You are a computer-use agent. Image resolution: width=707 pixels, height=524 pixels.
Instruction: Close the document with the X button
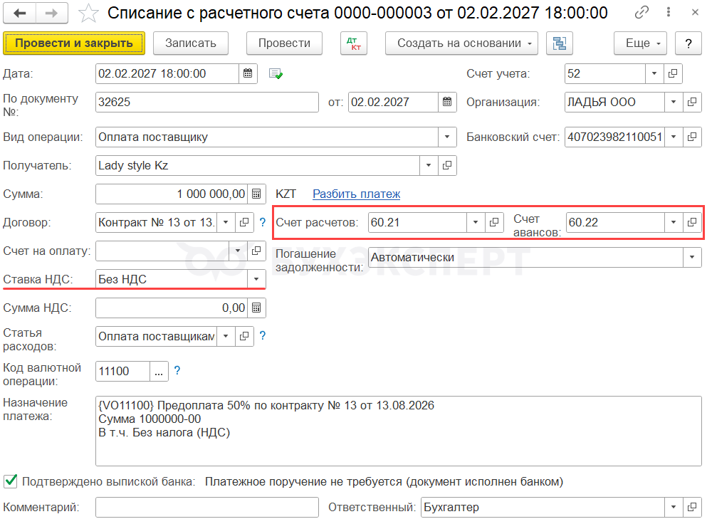click(x=695, y=12)
